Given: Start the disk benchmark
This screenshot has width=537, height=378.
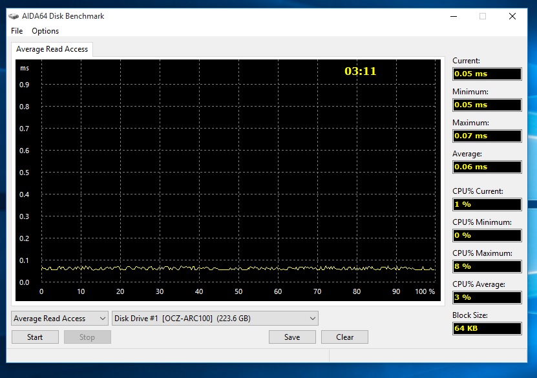Looking at the screenshot, I should pyautogui.click(x=35, y=337).
